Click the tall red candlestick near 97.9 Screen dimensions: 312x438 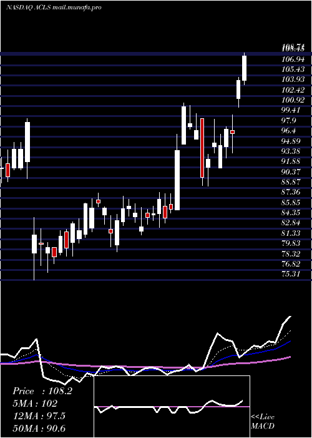click(202, 148)
